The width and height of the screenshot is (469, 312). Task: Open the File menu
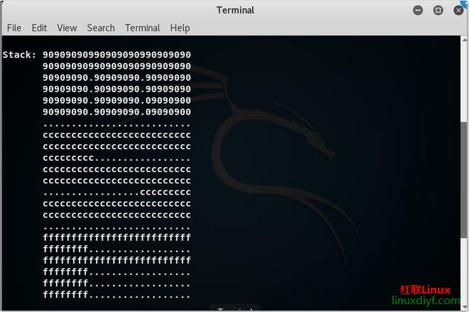(x=14, y=28)
